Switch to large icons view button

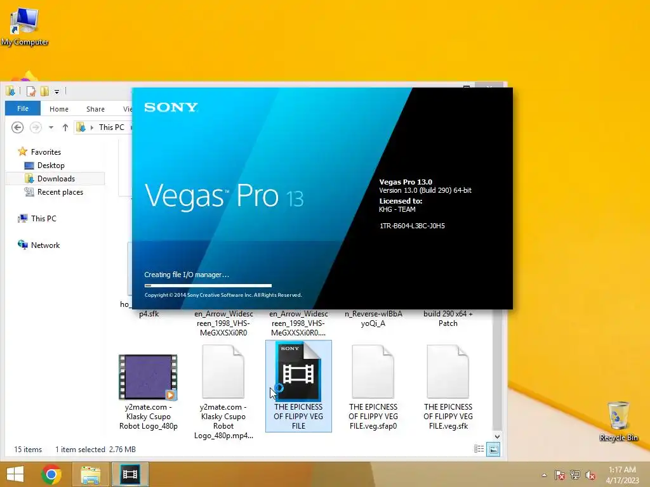coord(493,449)
